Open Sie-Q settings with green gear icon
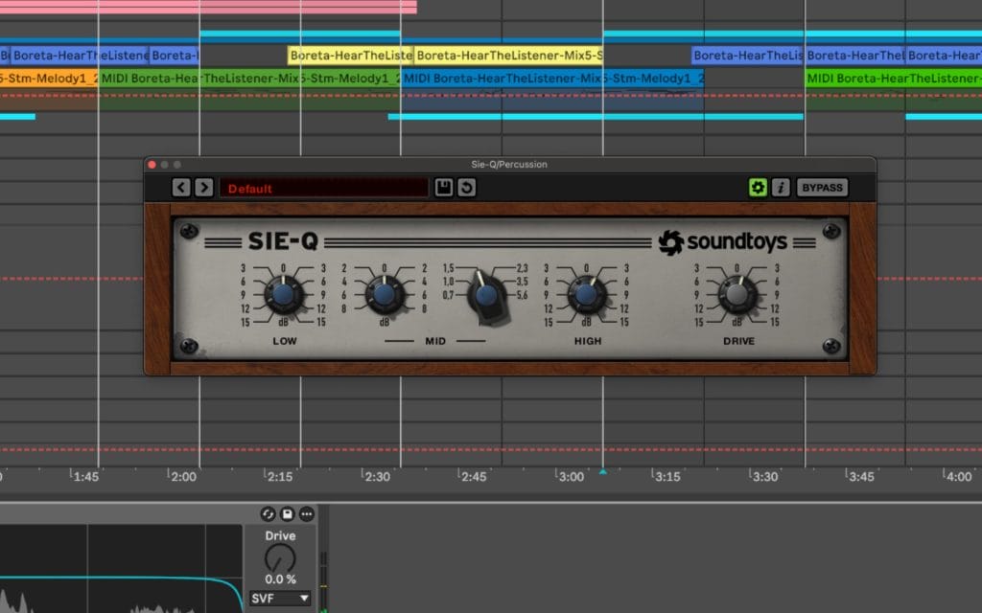The height and width of the screenshot is (613, 982). tap(758, 188)
